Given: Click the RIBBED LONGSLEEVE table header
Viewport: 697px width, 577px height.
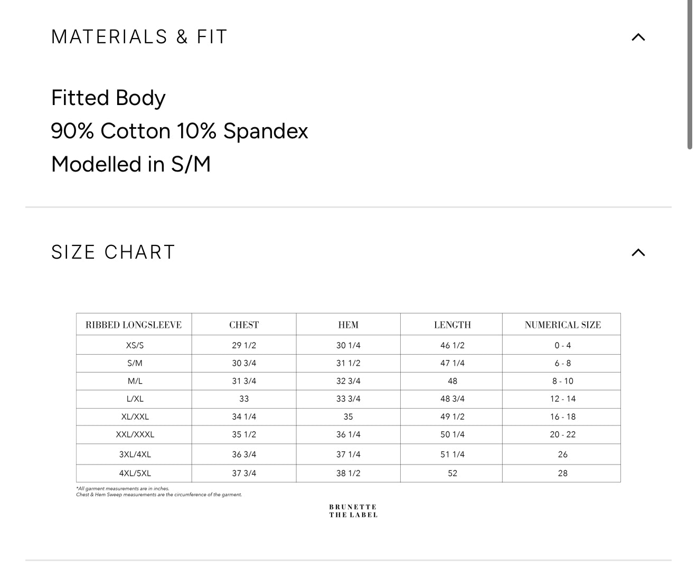Looking at the screenshot, I should [134, 325].
